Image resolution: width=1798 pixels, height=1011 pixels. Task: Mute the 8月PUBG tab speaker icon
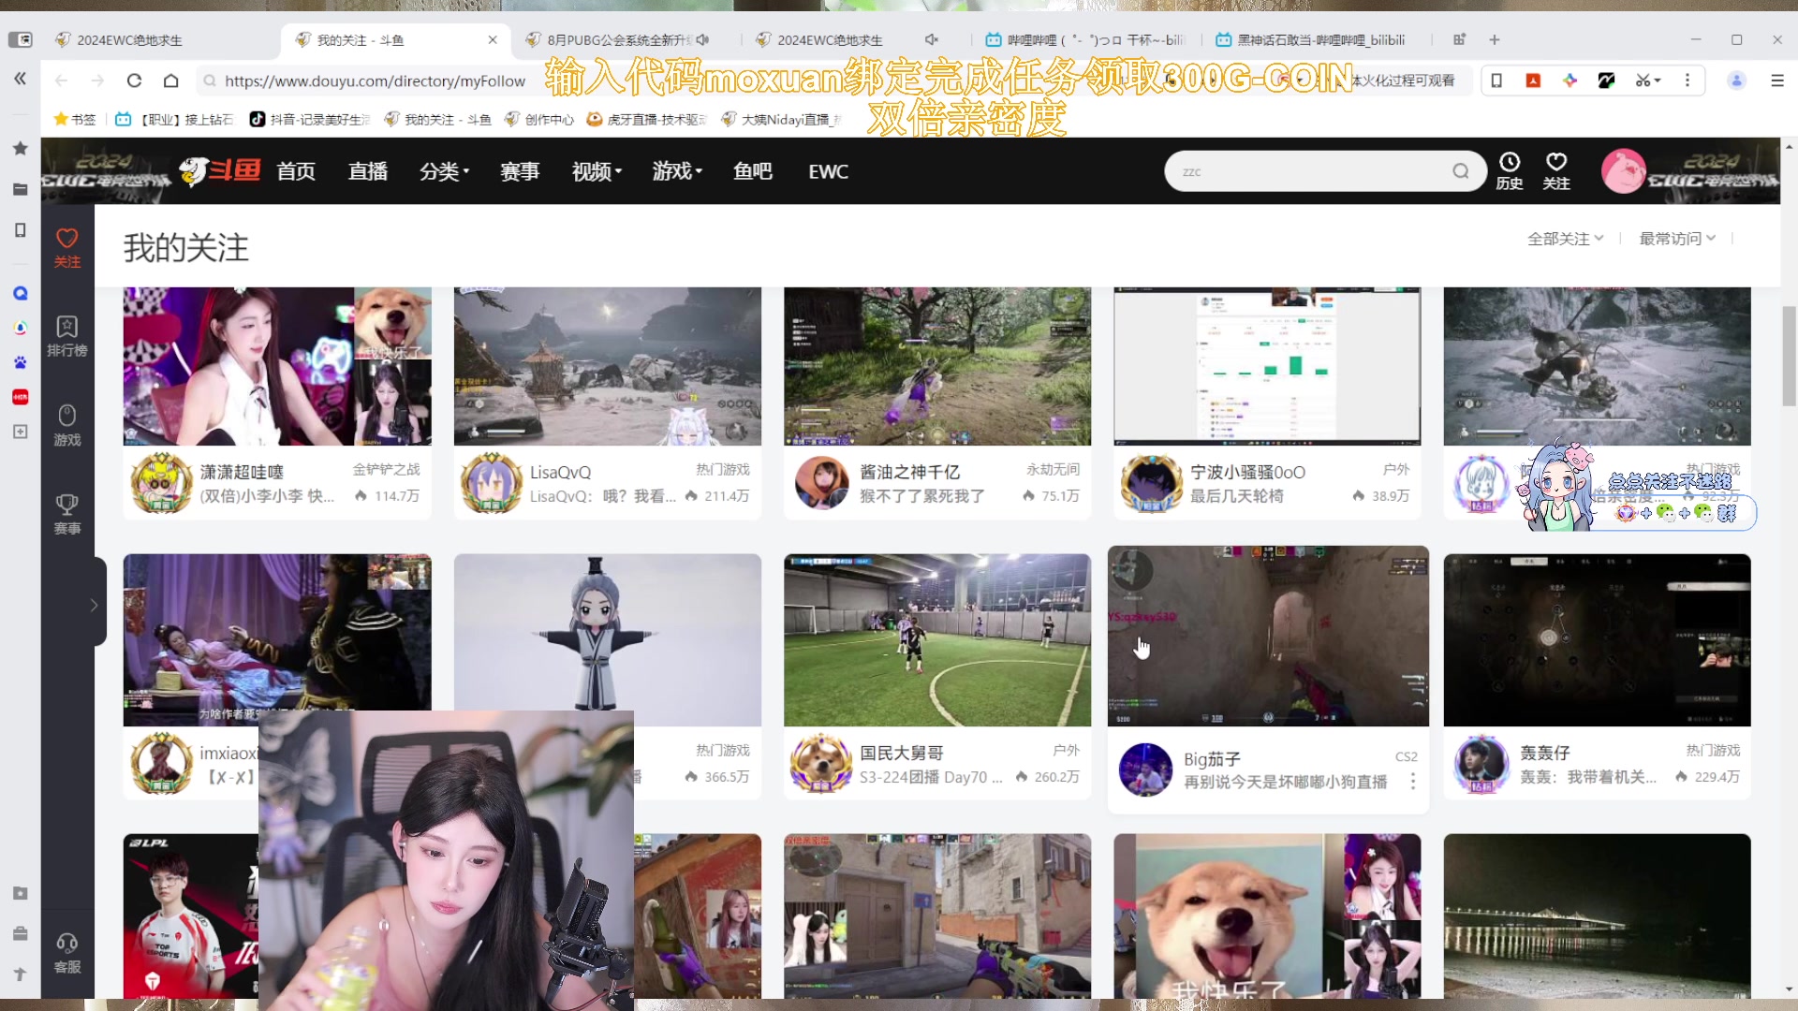(x=703, y=39)
